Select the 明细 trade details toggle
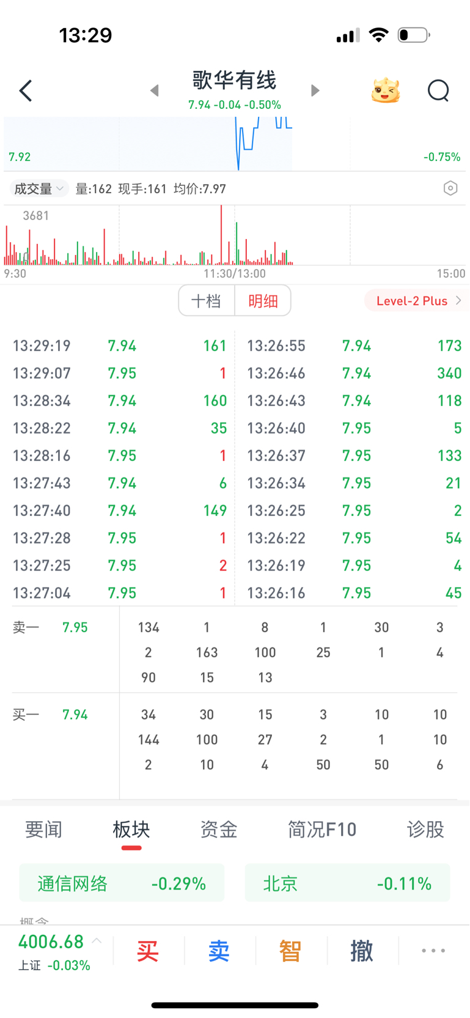Image resolution: width=470 pixels, height=1018 pixels. pyautogui.click(x=263, y=301)
